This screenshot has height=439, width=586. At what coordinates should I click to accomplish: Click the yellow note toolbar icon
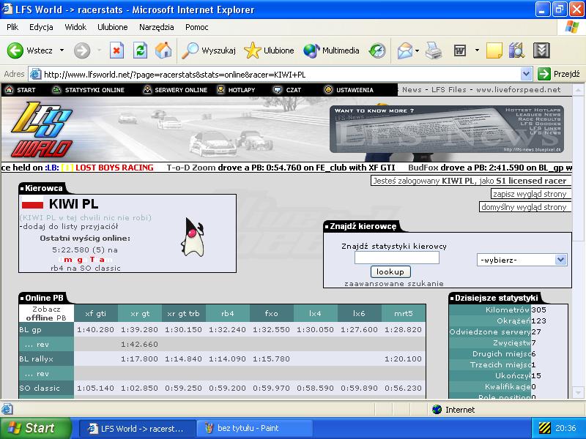[494, 50]
